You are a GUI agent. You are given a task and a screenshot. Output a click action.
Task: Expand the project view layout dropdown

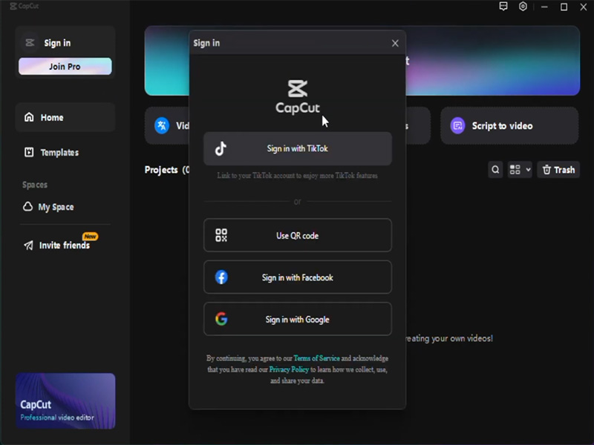pyautogui.click(x=519, y=169)
